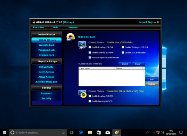Go to Program Lock section
187x136 pixels.
click(46, 50)
